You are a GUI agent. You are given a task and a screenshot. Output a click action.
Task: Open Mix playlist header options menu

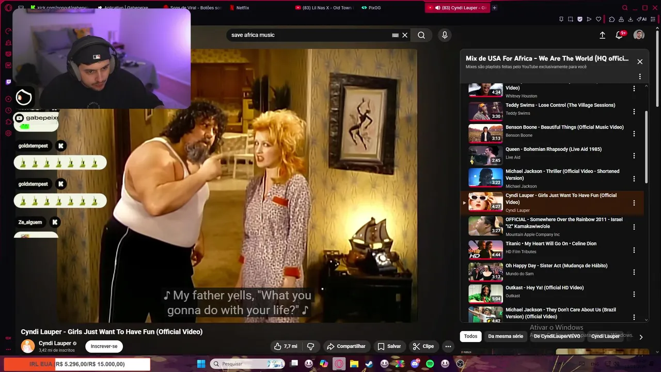[x=640, y=76]
